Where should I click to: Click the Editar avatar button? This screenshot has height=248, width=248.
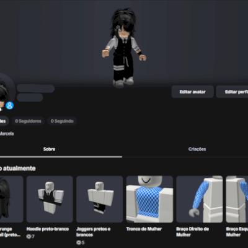click(x=192, y=92)
